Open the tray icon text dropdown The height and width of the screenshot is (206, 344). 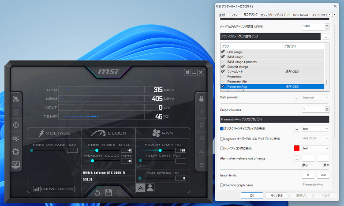[315, 148]
